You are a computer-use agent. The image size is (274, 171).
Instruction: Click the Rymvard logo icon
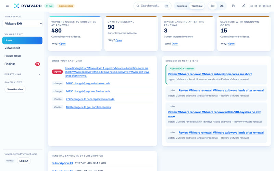(x=16, y=6)
